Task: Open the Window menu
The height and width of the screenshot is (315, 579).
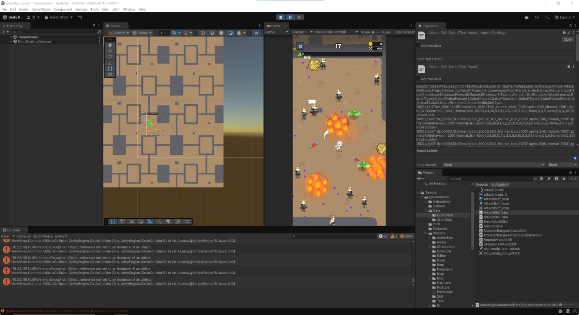Action: [x=129, y=9]
